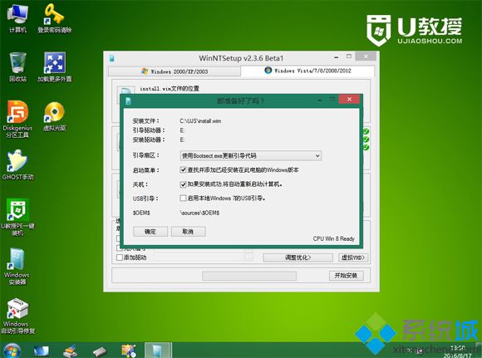
Task: Launch Diskgenius 分区工具 icon
Action: 17,120
